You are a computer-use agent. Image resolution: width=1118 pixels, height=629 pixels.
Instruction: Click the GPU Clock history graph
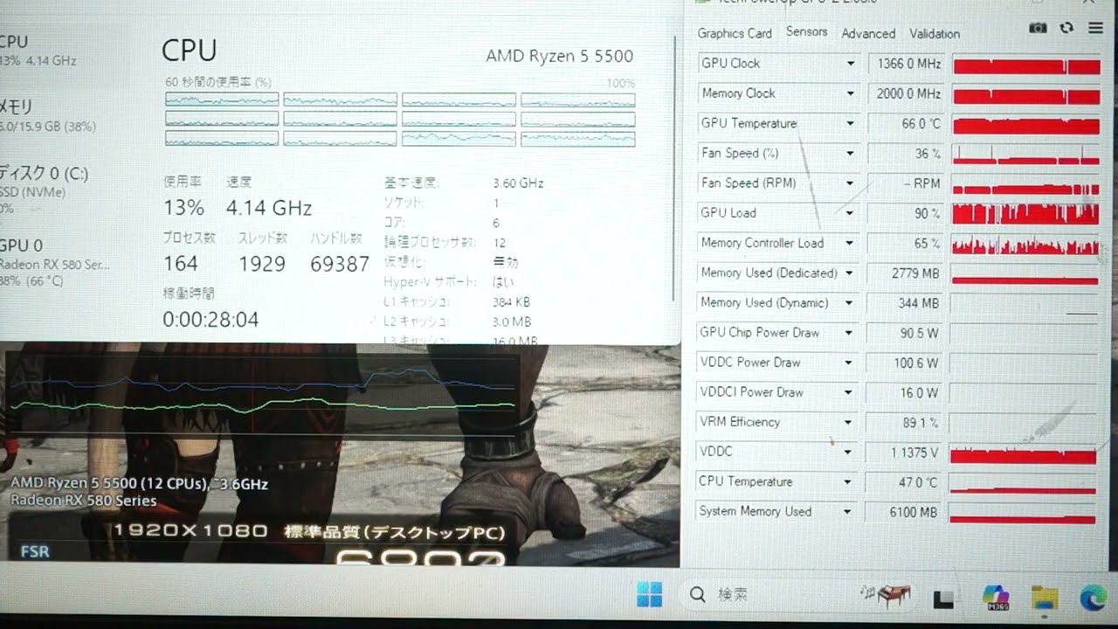(x=1025, y=65)
